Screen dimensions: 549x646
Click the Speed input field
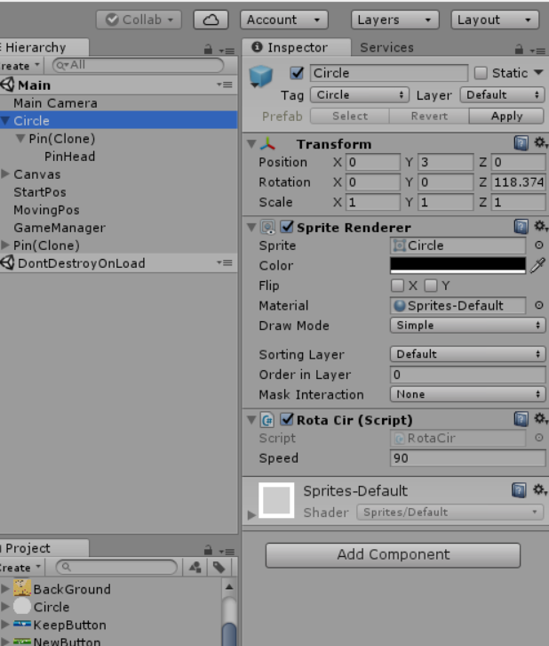467,457
